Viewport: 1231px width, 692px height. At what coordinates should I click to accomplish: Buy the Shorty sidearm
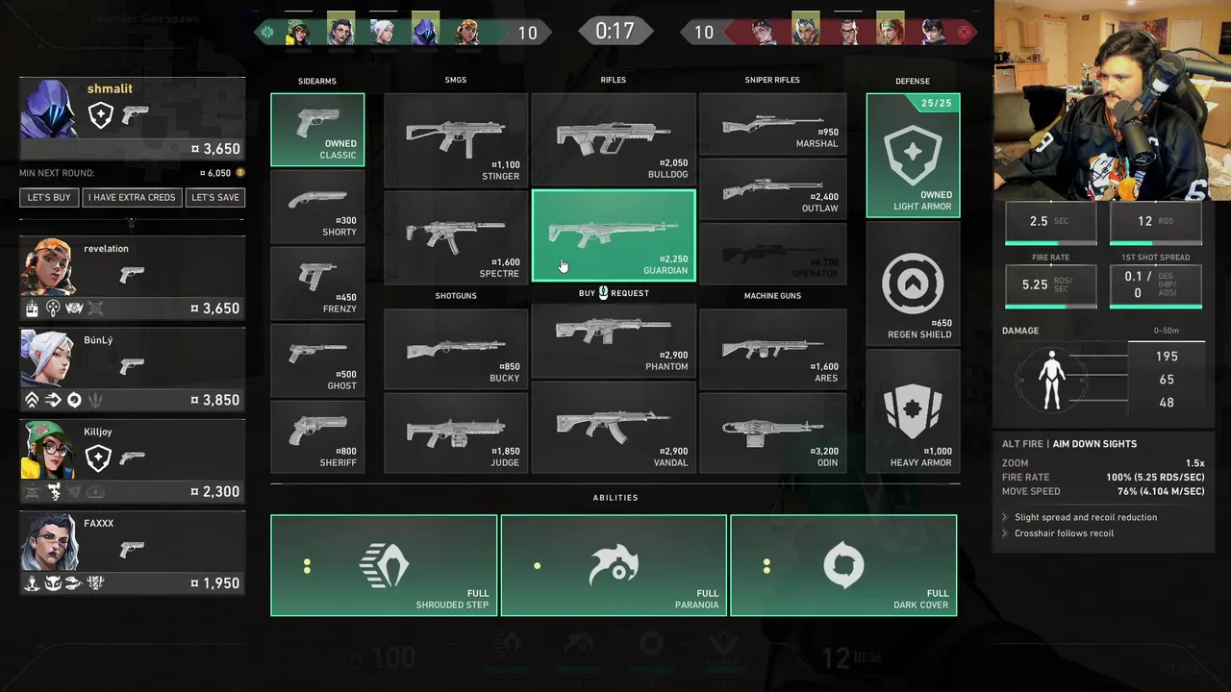pos(317,206)
